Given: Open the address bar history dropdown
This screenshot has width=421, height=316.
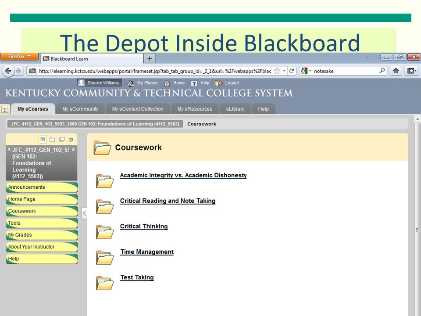Looking at the screenshot, I should pos(284,71).
